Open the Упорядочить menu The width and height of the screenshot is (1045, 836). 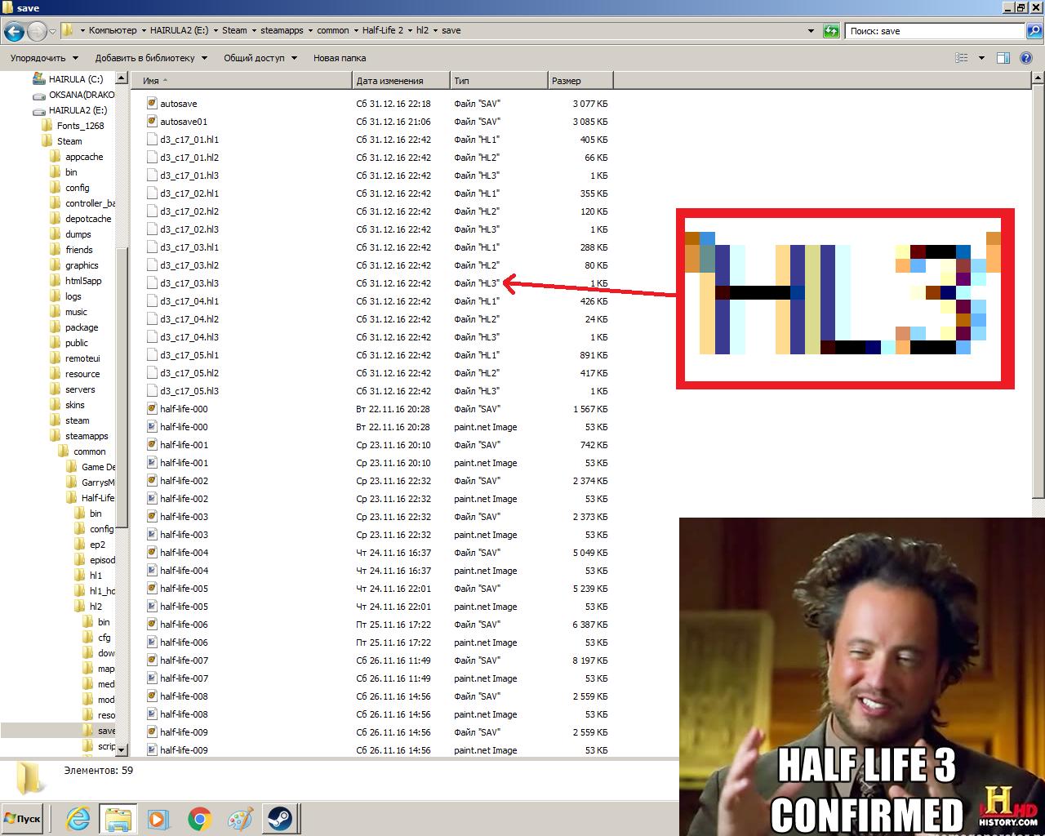[x=44, y=58]
